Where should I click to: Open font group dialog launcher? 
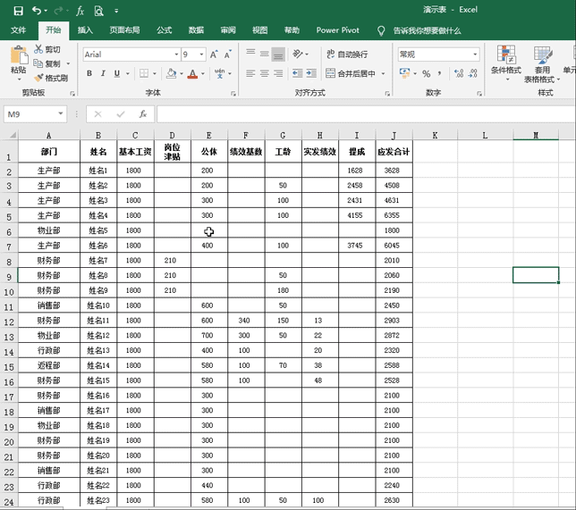click(233, 94)
